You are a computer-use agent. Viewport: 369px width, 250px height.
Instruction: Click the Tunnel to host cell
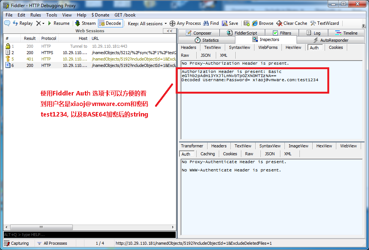(x=78, y=46)
